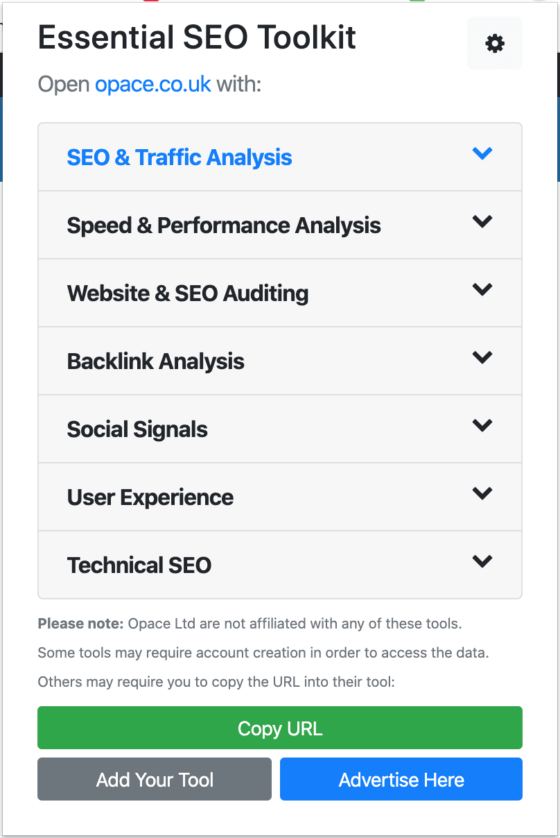
Task: Expand the Technical SEO section
Action: pos(139,565)
